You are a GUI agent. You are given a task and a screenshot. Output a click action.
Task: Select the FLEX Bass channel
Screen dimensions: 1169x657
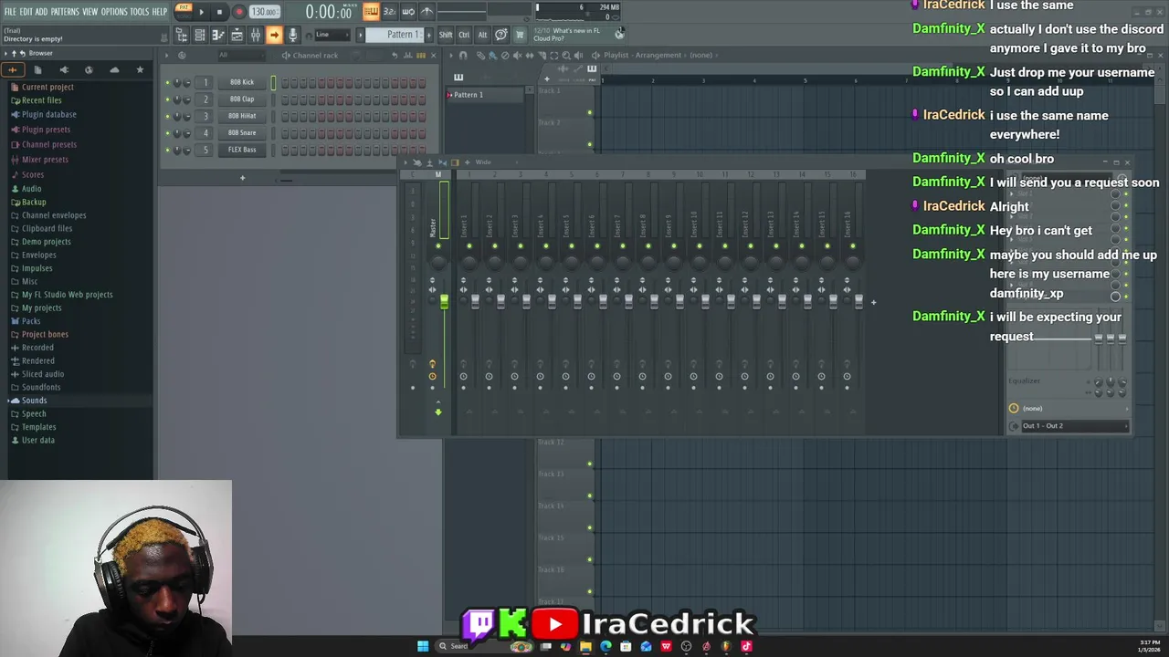(242, 150)
